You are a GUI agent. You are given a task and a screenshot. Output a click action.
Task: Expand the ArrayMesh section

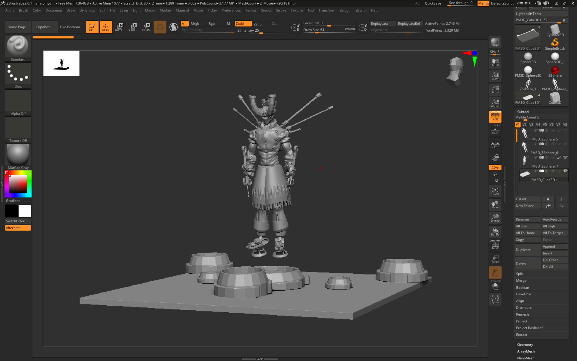click(526, 351)
